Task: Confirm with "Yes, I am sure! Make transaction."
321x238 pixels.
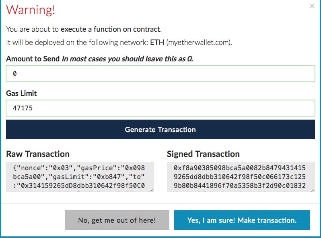Action: point(242,220)
